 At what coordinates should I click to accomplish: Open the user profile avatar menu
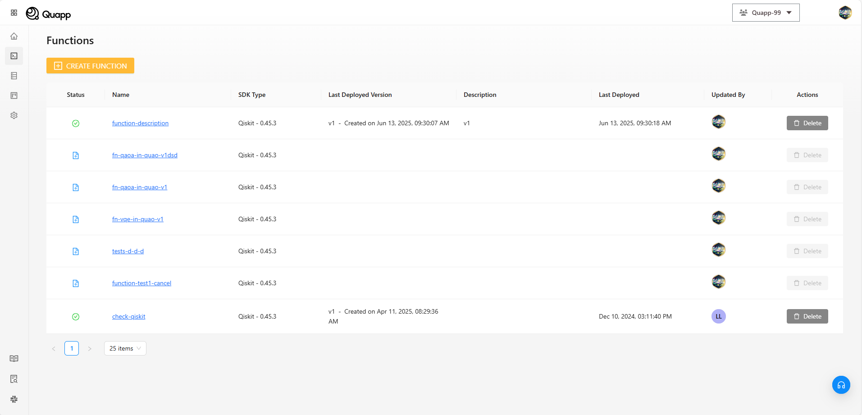click(845, 13)
